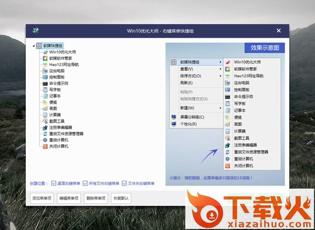The image size is (315, 230).
Task: Toggle the 文件夹右键菜单 checkbox
Action: click(x=124, y=183)
